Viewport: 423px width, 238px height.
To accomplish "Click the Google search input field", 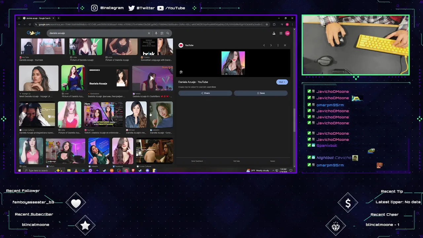I will [x=97, y=33].
